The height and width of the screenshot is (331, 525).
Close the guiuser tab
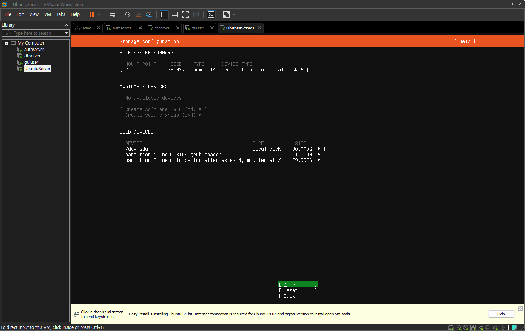tap(212, 28)
